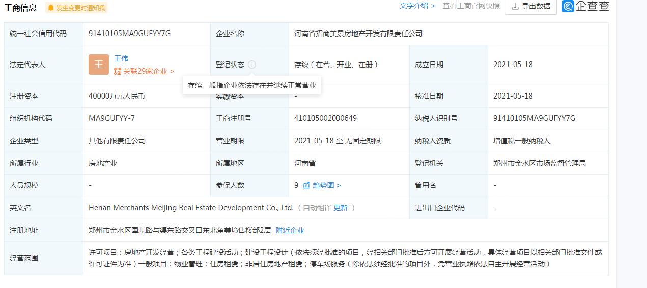This screenshot has width=647, height=288.
Task: Click the credit code in the 统一社会信用代码 row
Action: [x=129, y=34]
